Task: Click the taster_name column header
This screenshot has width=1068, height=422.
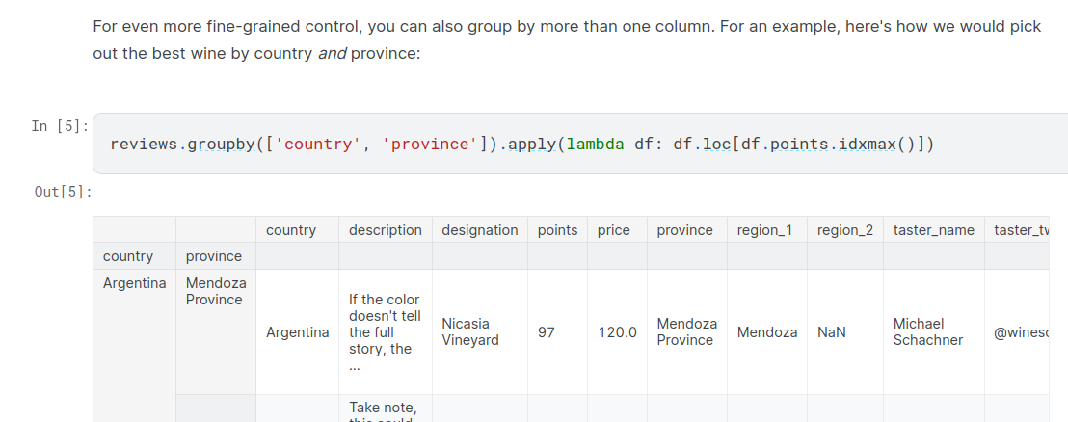Action: [x=933, y=230]
